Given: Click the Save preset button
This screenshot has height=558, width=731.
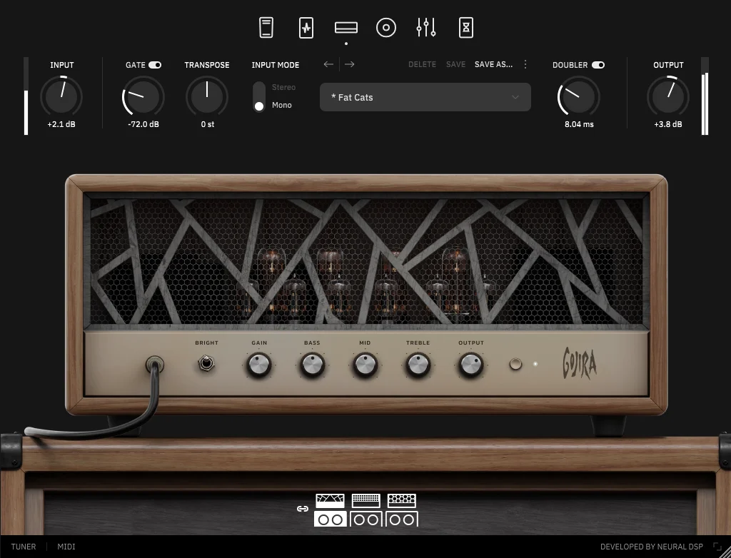Looking at the screenshot, I should (455, 64).
